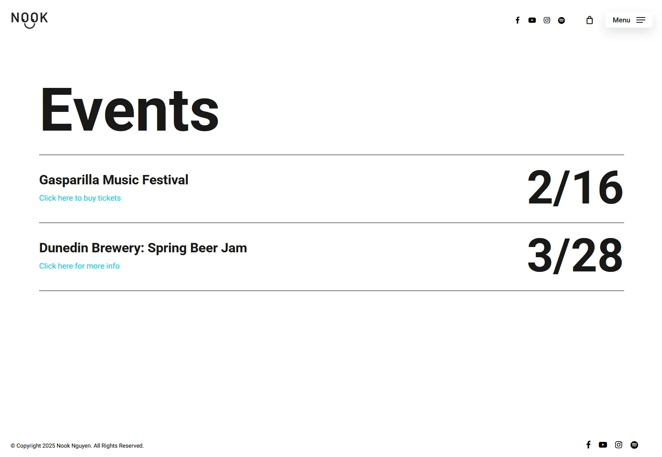Image resolution: width=662 pixels, height=457 pixels.
Task: Go home via the NOOK logo
Action: pyautogui.click(x=29, y=20)
